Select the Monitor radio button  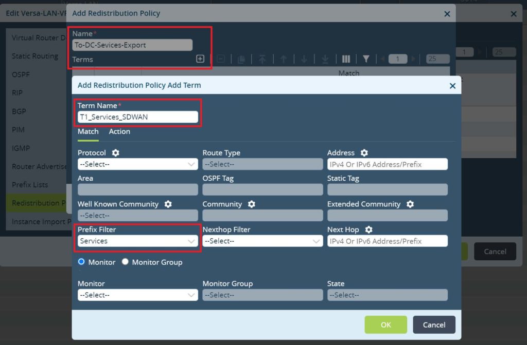click(81, 262)
